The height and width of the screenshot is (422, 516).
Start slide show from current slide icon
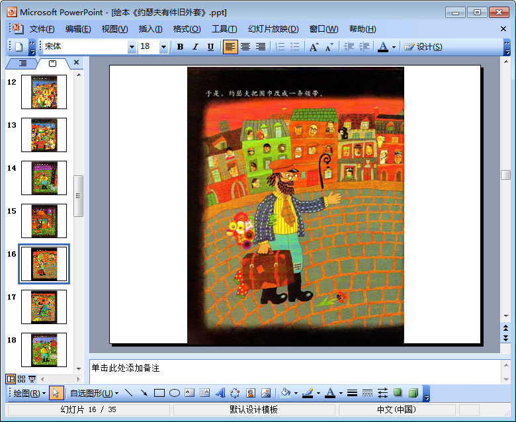pyautogui.click(x=32, y=379)
